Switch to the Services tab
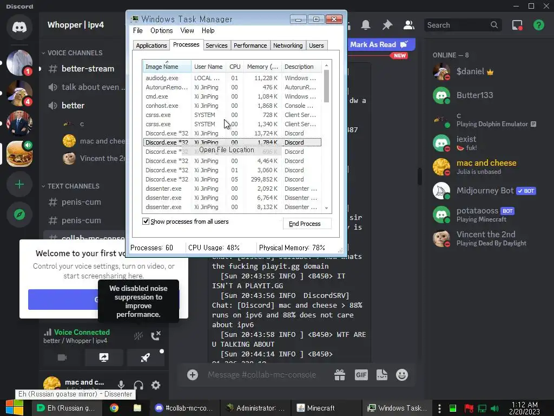The image size is (554, 416). [216, 45]
